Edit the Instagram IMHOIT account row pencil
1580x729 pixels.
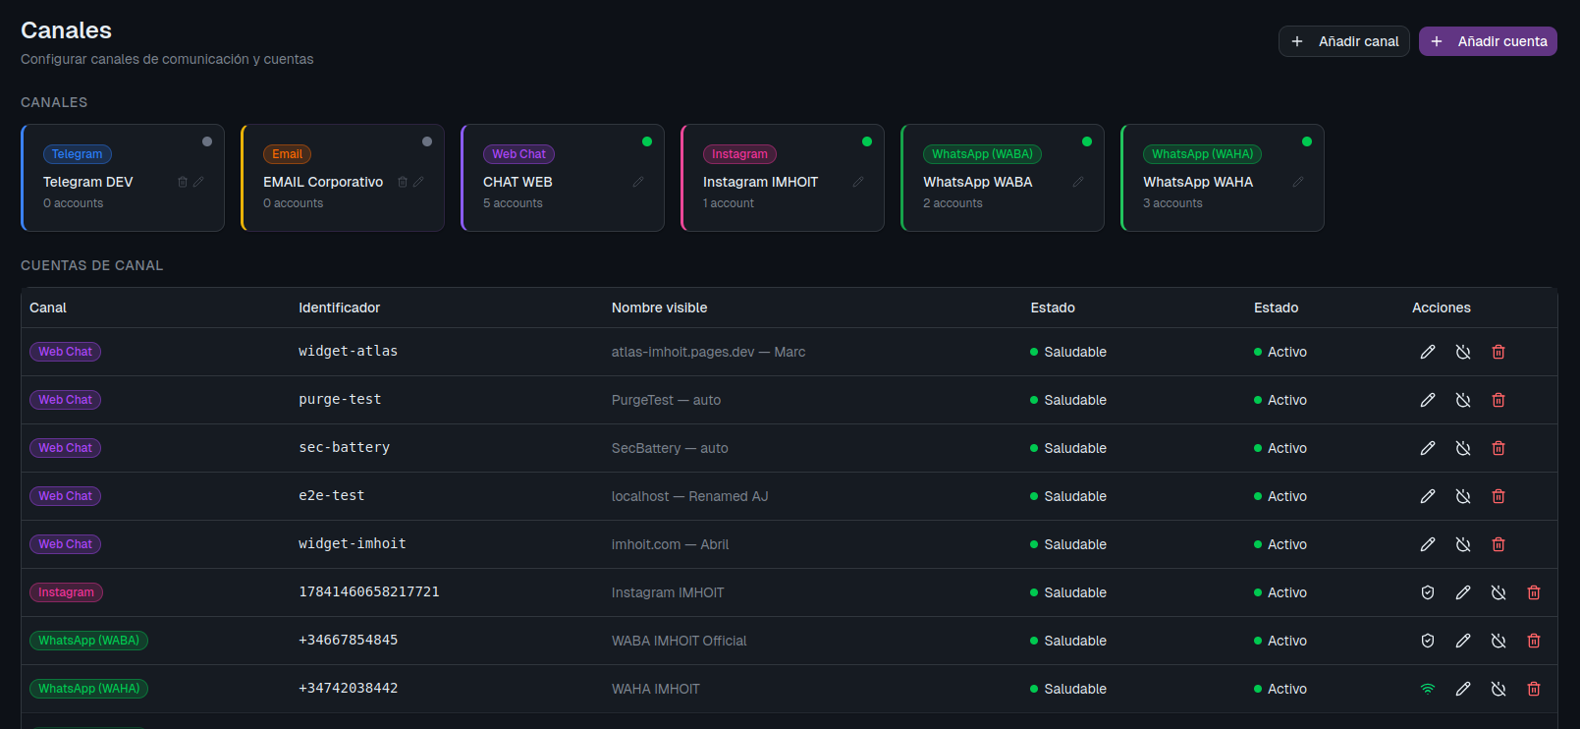[1463, 592]
